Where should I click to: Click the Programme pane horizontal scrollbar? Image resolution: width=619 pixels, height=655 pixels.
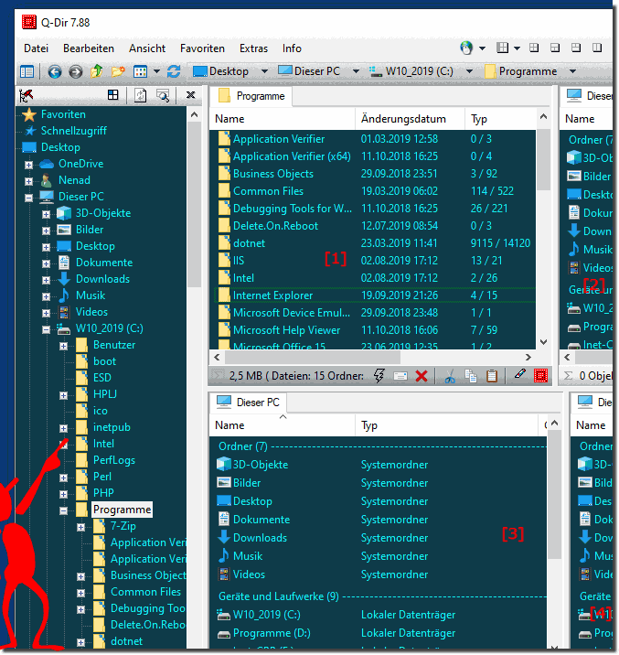click(313, 357)
